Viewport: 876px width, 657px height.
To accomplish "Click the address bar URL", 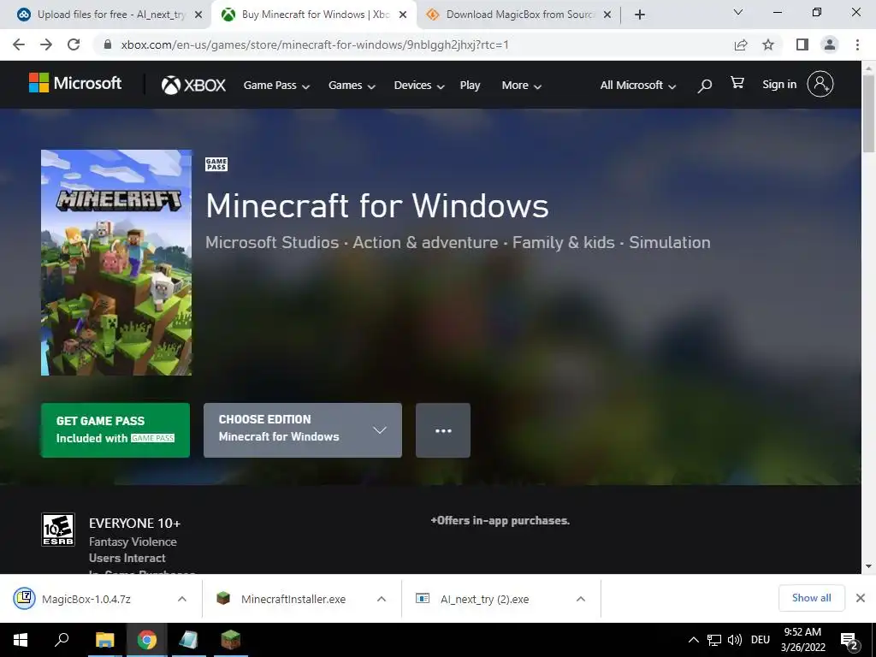I will tap(315, 44).
